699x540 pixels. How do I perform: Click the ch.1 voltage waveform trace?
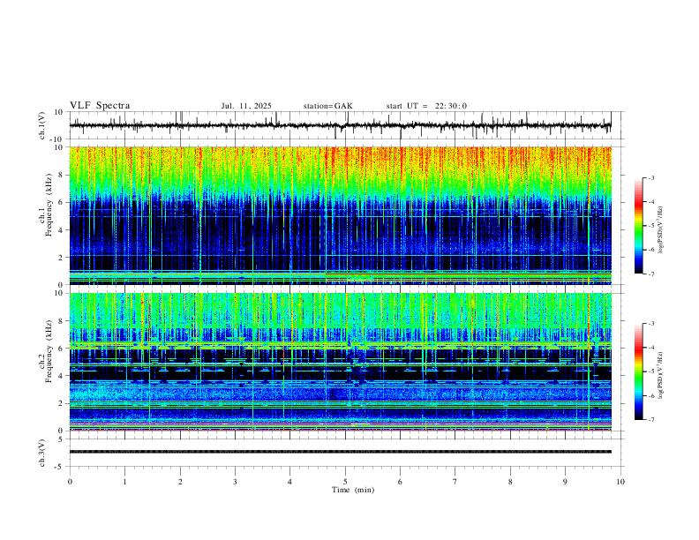tap(340, 125)
